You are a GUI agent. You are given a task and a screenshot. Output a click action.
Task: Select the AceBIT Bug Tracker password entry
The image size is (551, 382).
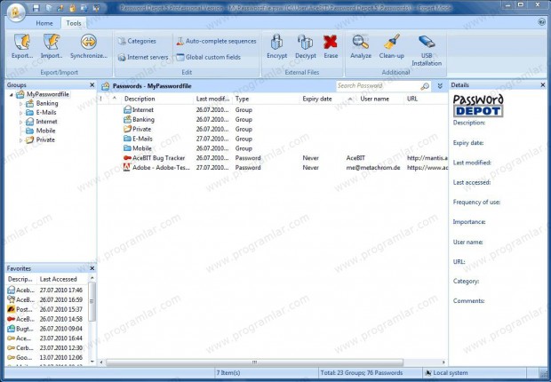(x=273, y=158)
